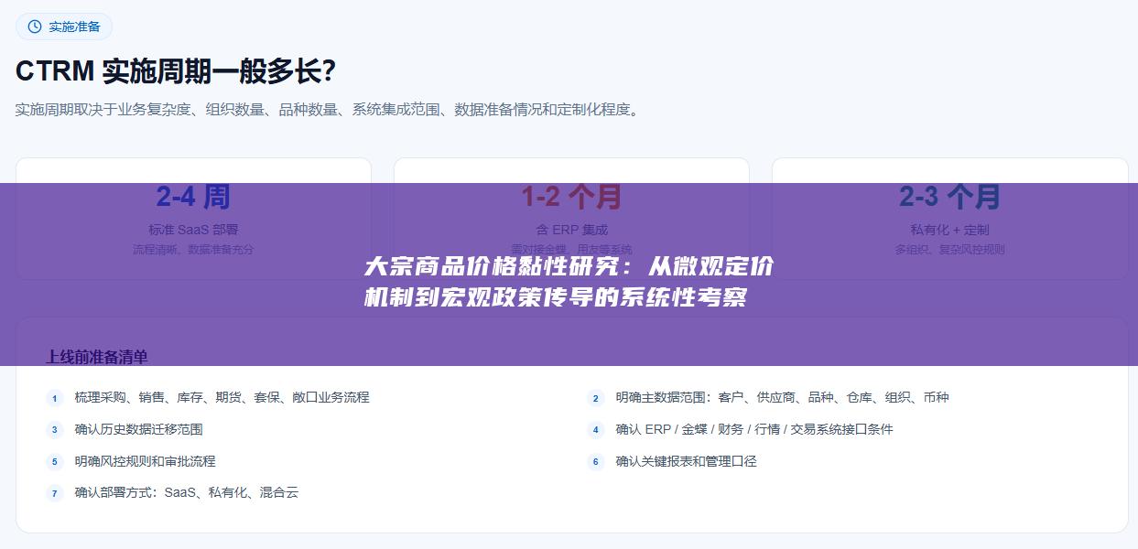
Task: Click item 确认 ERP / 金蝶 / 财务 / 行情
Action: click(754, 429)
